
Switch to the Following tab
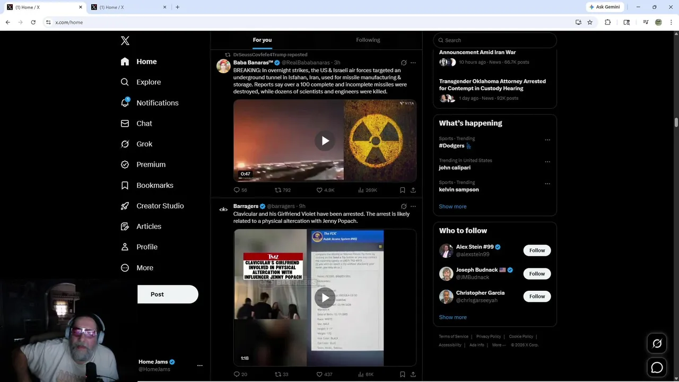[368, 40]
